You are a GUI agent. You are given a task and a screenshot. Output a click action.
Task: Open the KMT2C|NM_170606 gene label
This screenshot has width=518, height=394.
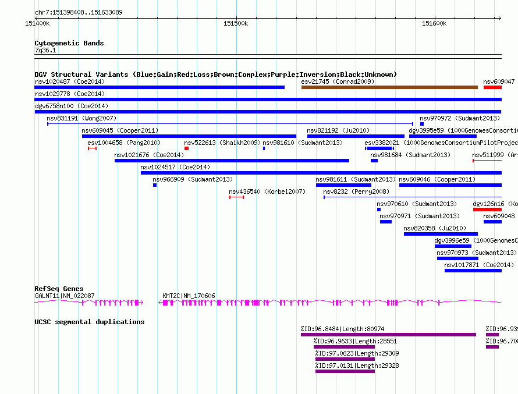pos(189,296)
